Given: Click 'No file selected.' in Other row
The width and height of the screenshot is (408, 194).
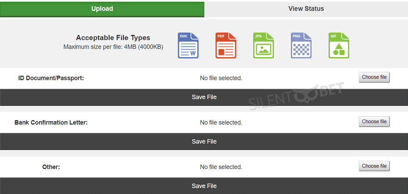Looking at the screenshot, I should (x=221, y=167).
